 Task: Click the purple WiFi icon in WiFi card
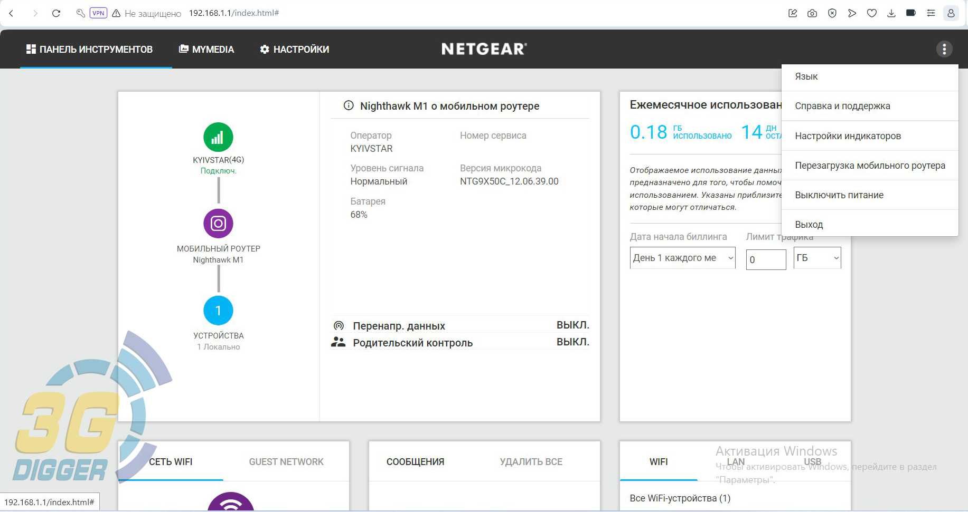click(231, 502)
